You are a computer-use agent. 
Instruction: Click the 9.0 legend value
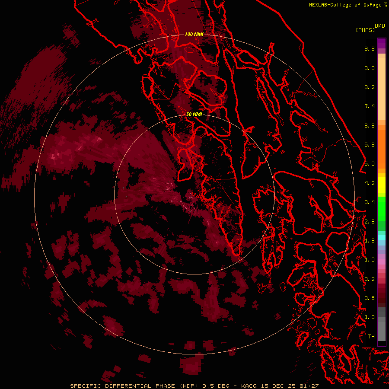click(x=370, y=68)
